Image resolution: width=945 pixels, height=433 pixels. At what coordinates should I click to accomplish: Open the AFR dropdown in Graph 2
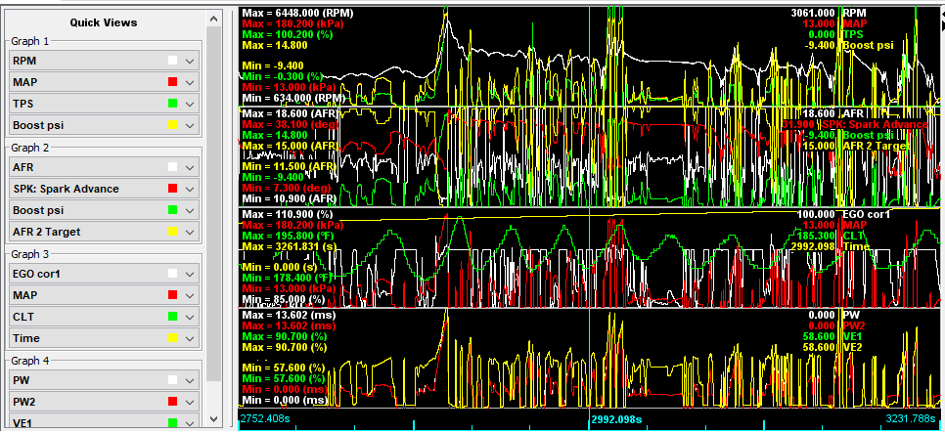[191, 167]
